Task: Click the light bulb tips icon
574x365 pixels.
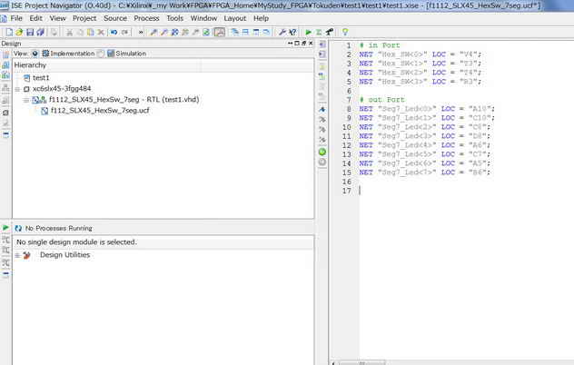Action: click(x=345, y=32)
